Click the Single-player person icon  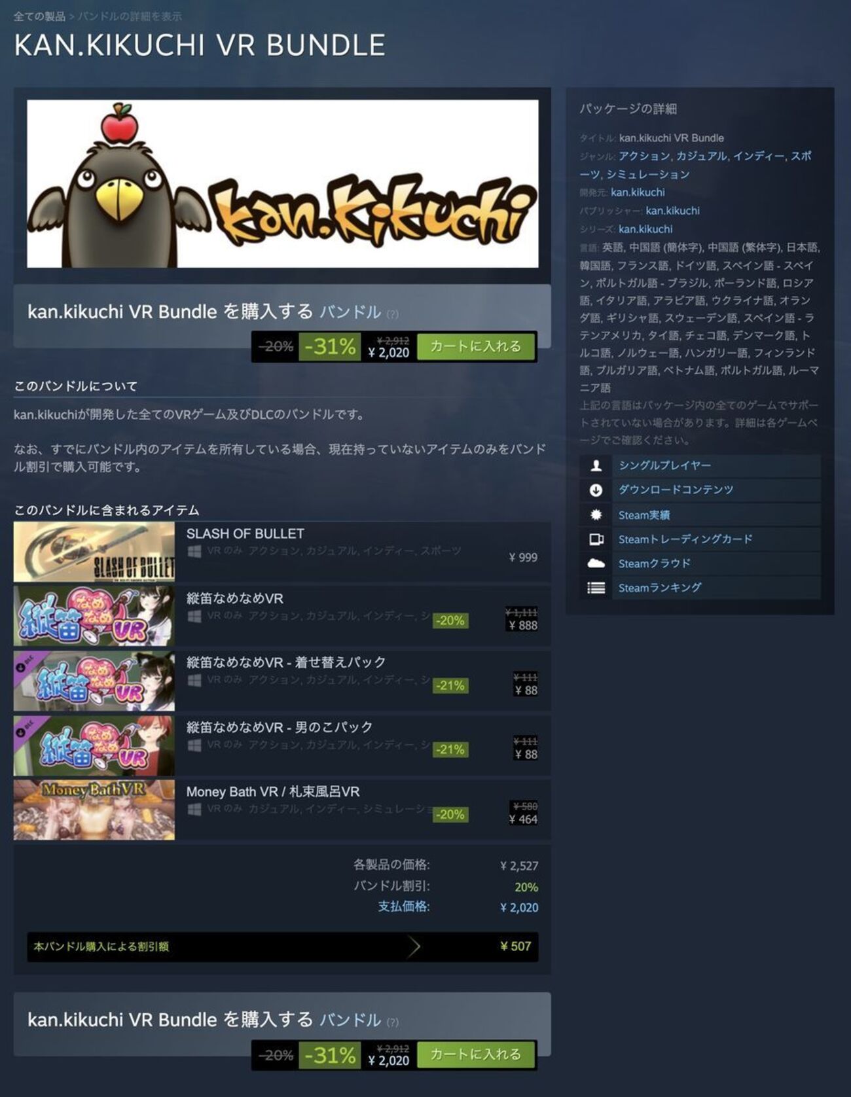(596, 465)
